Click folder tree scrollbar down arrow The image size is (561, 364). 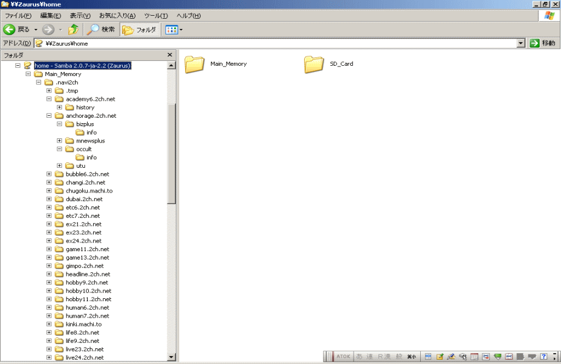click(x=171, y=357)
